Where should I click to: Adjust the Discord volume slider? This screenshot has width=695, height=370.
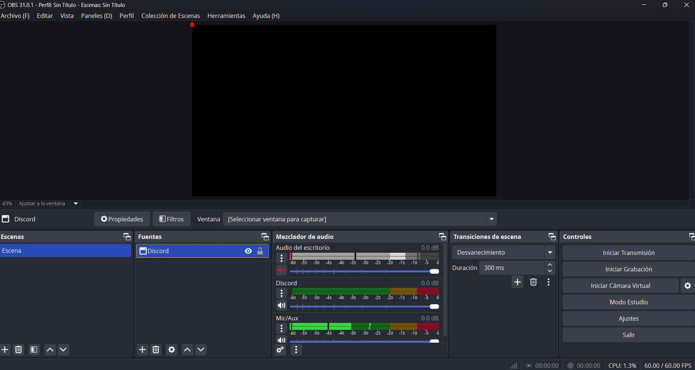click(x=434, y=306)
